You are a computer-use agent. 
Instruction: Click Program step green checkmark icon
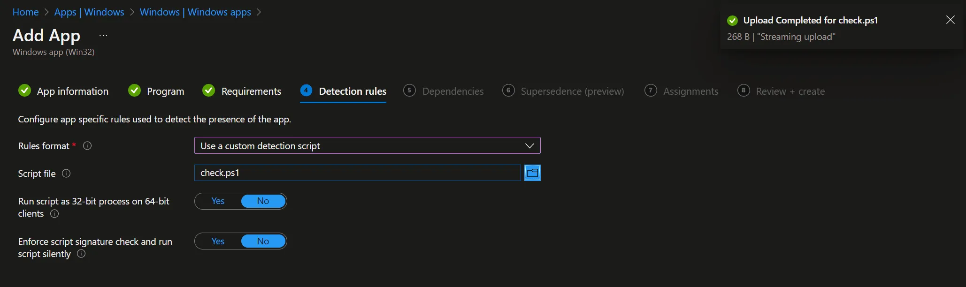coord(134,91)
